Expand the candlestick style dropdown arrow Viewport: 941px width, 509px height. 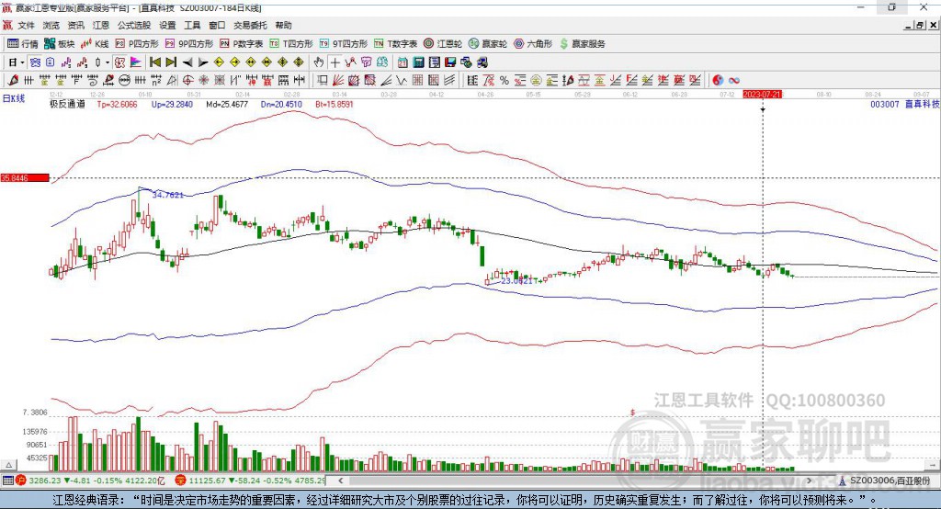108,62
